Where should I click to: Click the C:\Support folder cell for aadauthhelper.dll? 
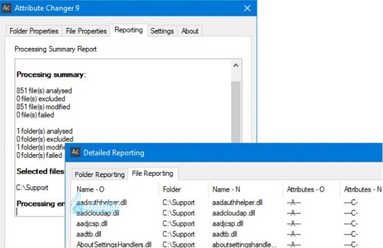click(x=179, y=203)
